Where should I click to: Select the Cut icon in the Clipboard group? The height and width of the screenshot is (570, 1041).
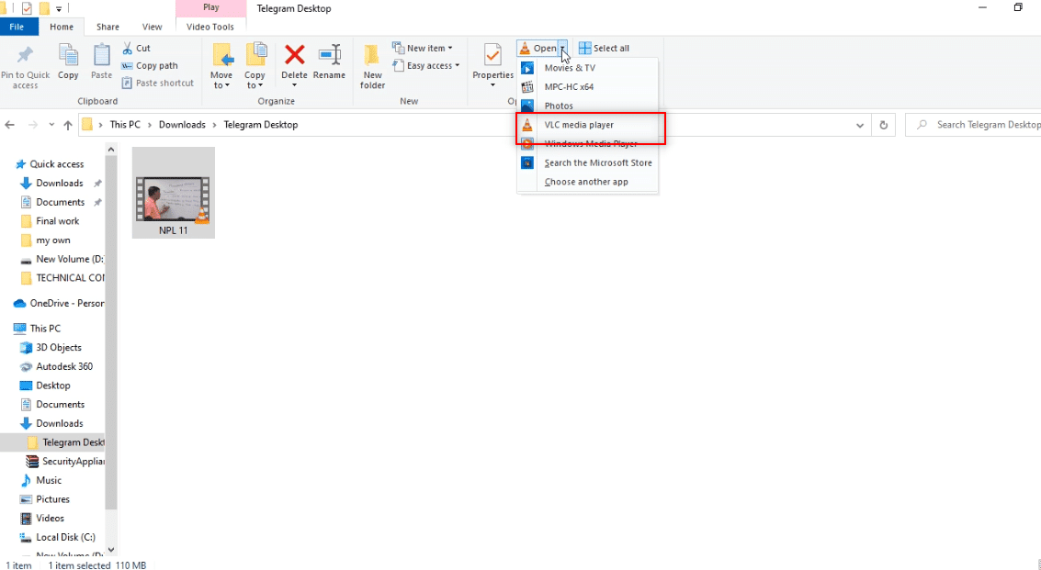(138, 47)
